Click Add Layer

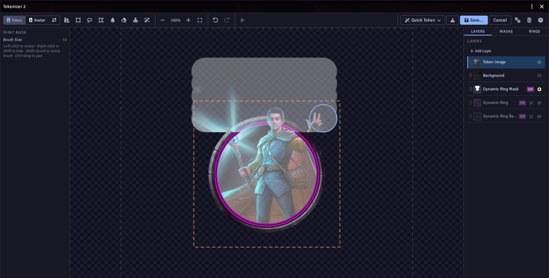[x=481, y=51]
